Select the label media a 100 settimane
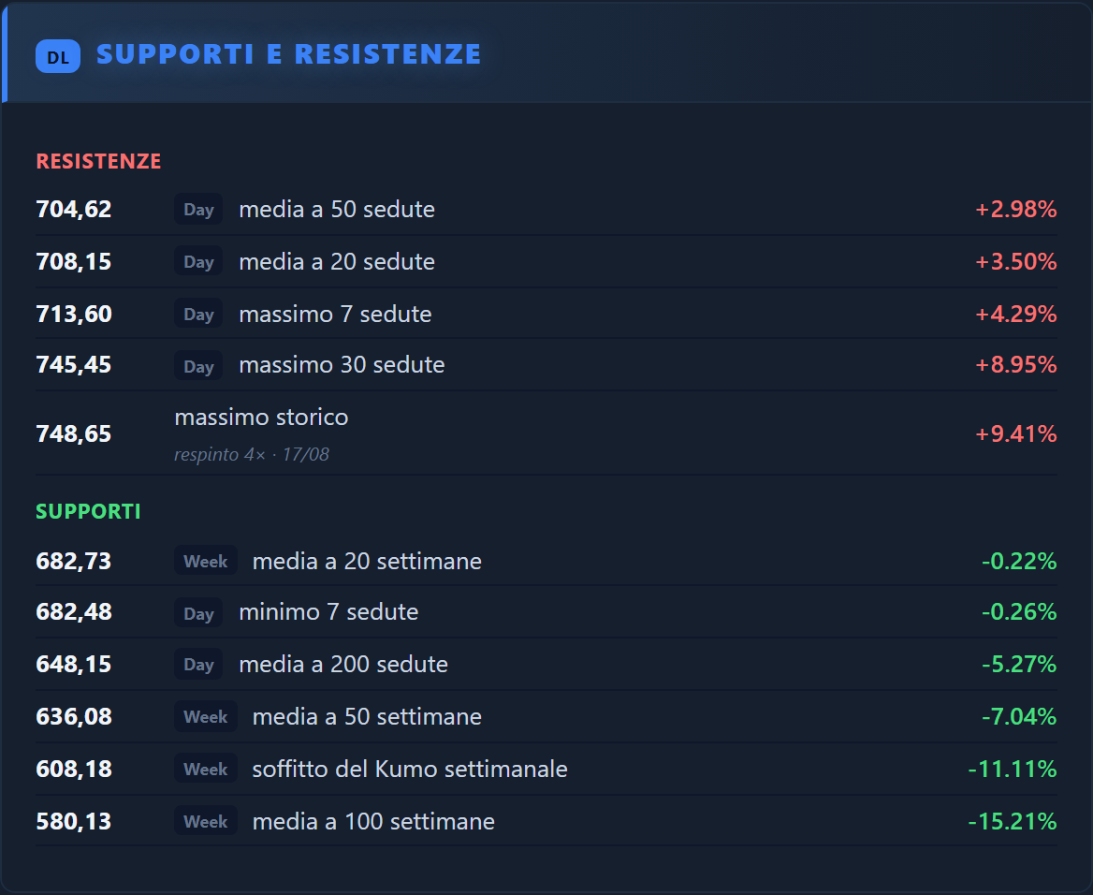This screenshot has width=1093, height=895. [373, 821]
